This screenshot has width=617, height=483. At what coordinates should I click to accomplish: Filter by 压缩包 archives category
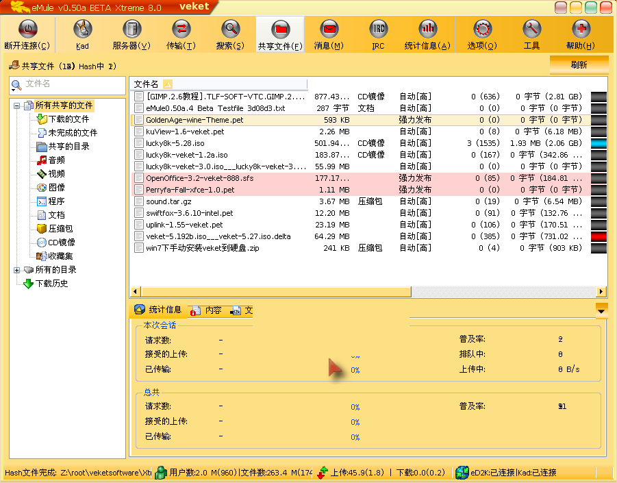coord(55,229)
